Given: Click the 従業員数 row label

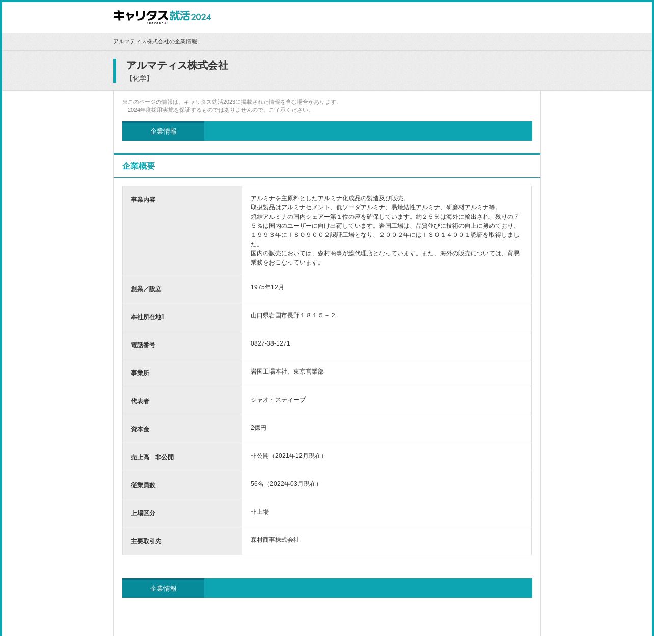Looking at the screenshot, I should click(143, 485).
